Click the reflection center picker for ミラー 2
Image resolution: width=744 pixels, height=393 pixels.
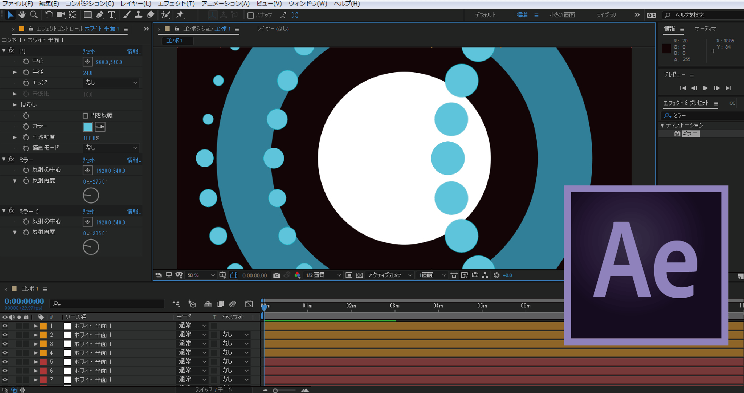[88, 222]
